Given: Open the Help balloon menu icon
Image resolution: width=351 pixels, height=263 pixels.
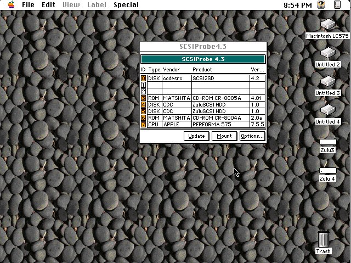Looking at the screenshot, I should 321,5.
